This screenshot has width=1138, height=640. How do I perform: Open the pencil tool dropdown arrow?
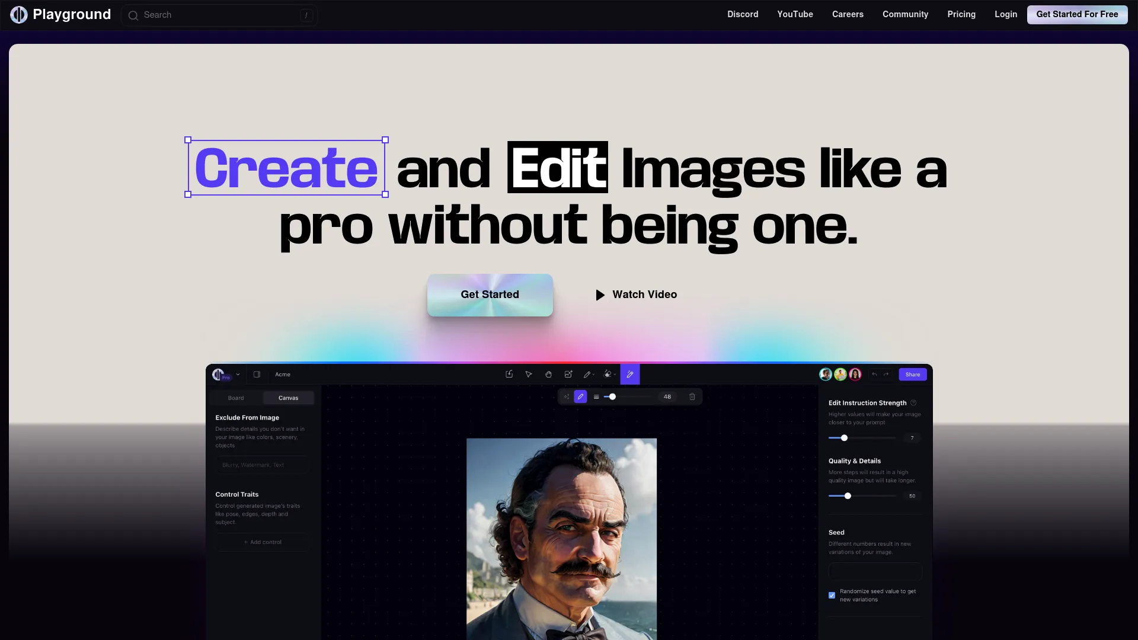coord(594,375)
